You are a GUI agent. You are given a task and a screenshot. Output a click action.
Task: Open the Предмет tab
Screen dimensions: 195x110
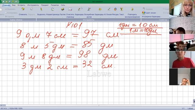pyautogui.click(x=45, y=5)
